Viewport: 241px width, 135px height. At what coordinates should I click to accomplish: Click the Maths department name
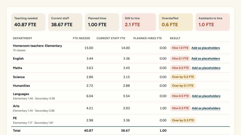(18, 68)
